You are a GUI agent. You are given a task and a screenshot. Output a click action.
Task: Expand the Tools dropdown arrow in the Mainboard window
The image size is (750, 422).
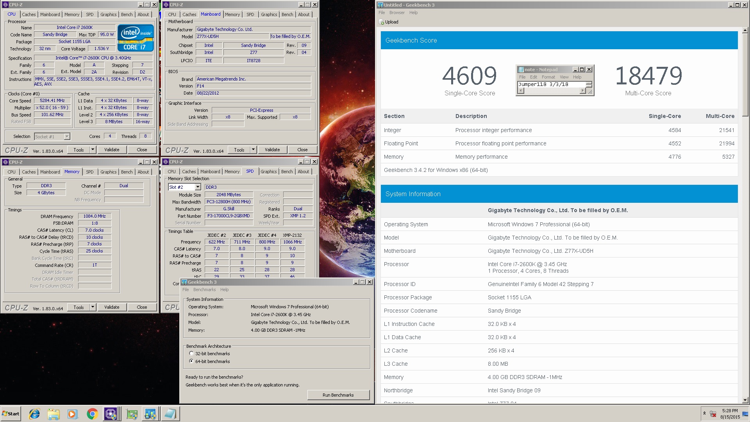click(253, 150)
